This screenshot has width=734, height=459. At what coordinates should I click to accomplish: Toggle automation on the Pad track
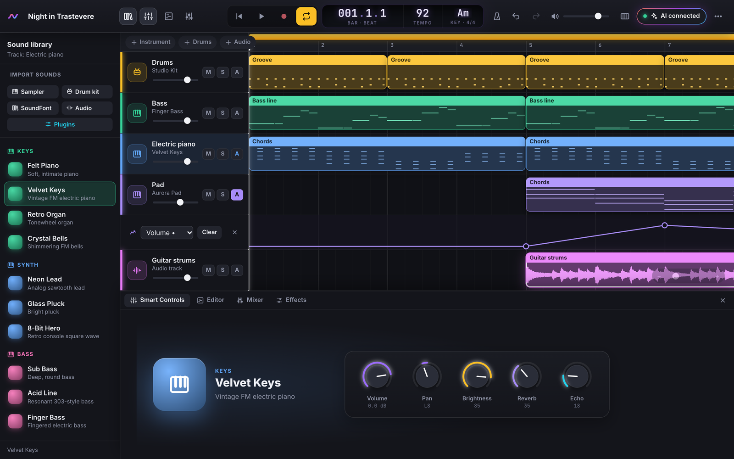(237, 195)
